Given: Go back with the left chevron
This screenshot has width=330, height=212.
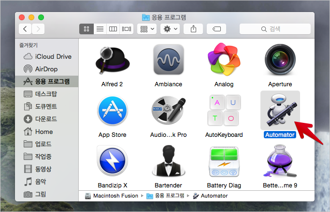Looking at the screenshot, I should coord(25,29).
